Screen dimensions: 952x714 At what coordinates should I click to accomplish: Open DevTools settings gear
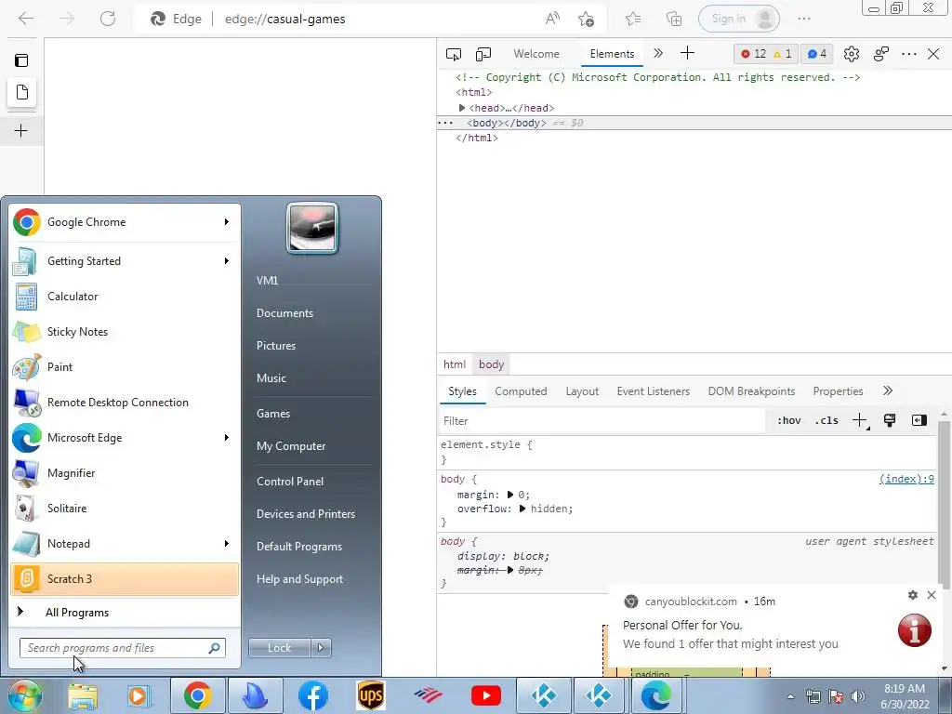[x=852, y=54]
